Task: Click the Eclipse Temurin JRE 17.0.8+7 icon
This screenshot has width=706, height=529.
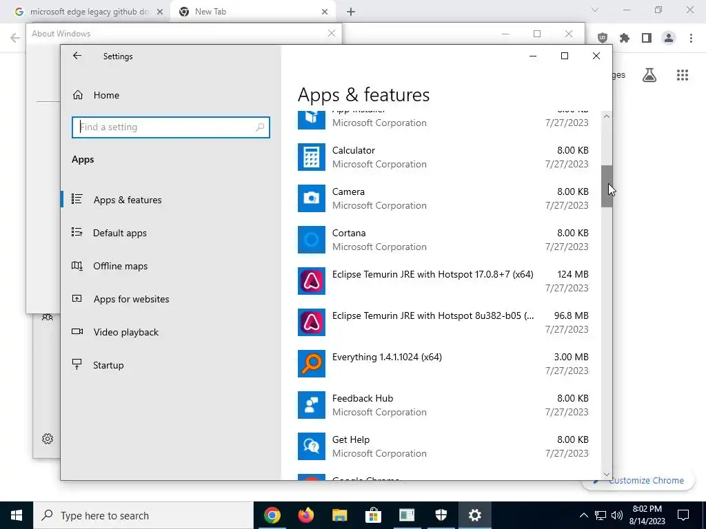Action: 311,281
